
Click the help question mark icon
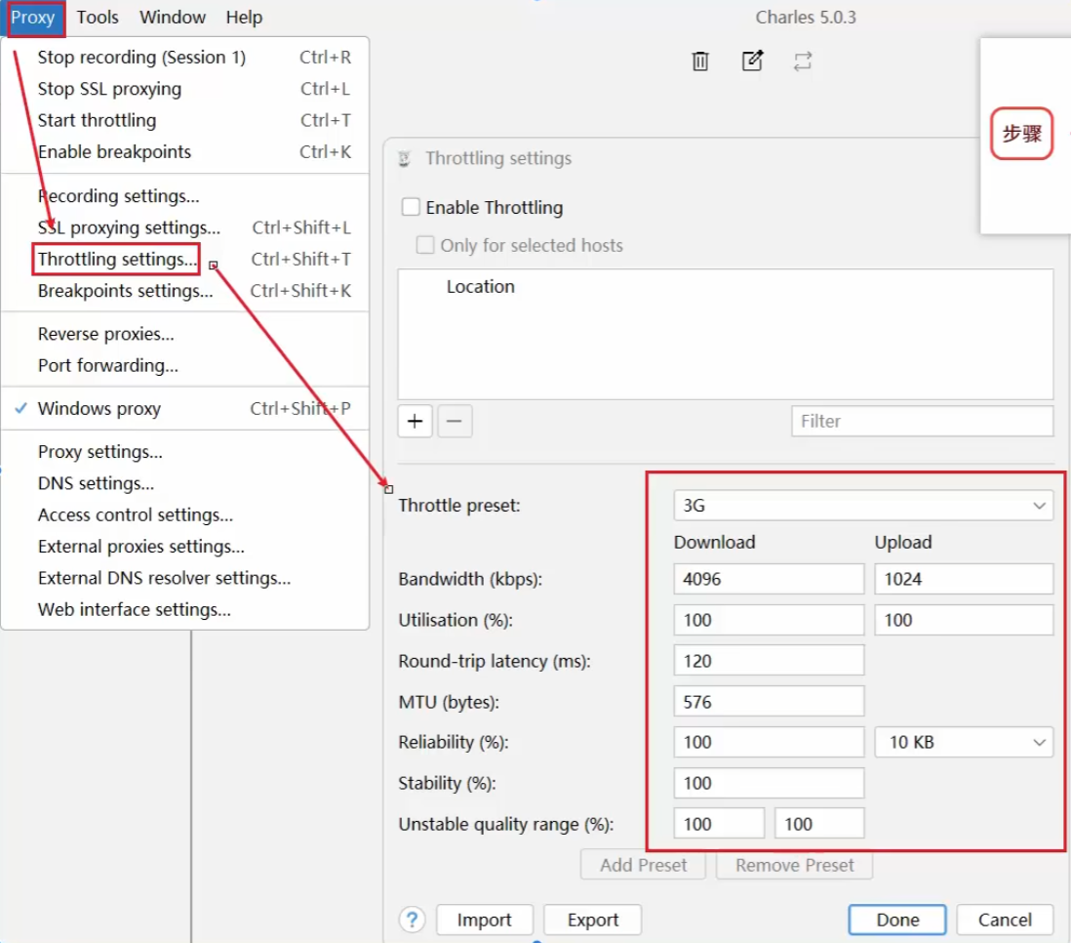click(413, 920)
